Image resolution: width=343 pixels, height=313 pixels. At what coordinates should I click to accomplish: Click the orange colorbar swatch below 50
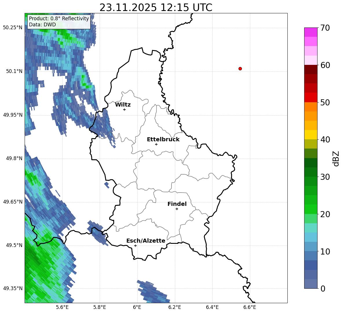311,107
